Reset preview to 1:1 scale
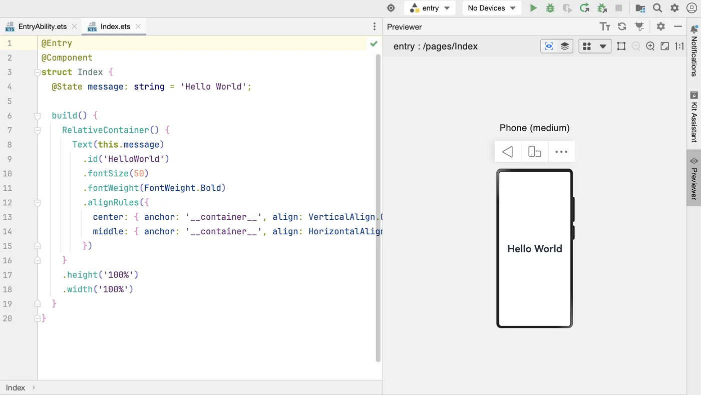The image size is (701, 395). (679, 46)
